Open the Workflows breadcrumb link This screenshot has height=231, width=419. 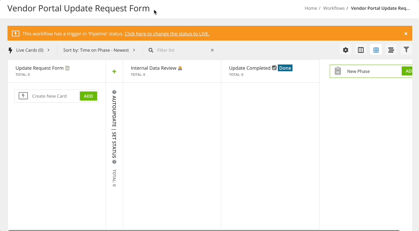(334, 8)
